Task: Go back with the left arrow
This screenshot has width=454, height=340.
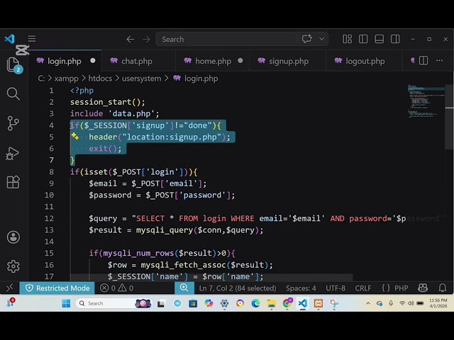Action: coord(131,40)
